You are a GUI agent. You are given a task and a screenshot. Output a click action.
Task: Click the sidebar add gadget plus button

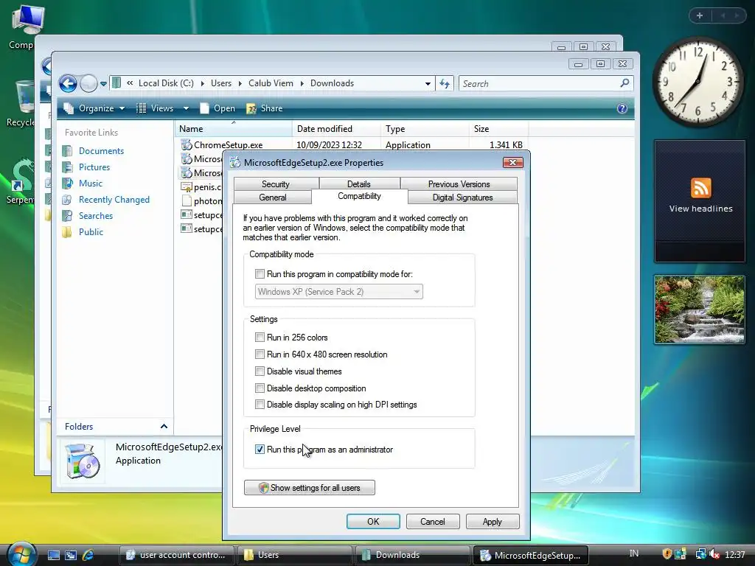click(x=700, y=16)
